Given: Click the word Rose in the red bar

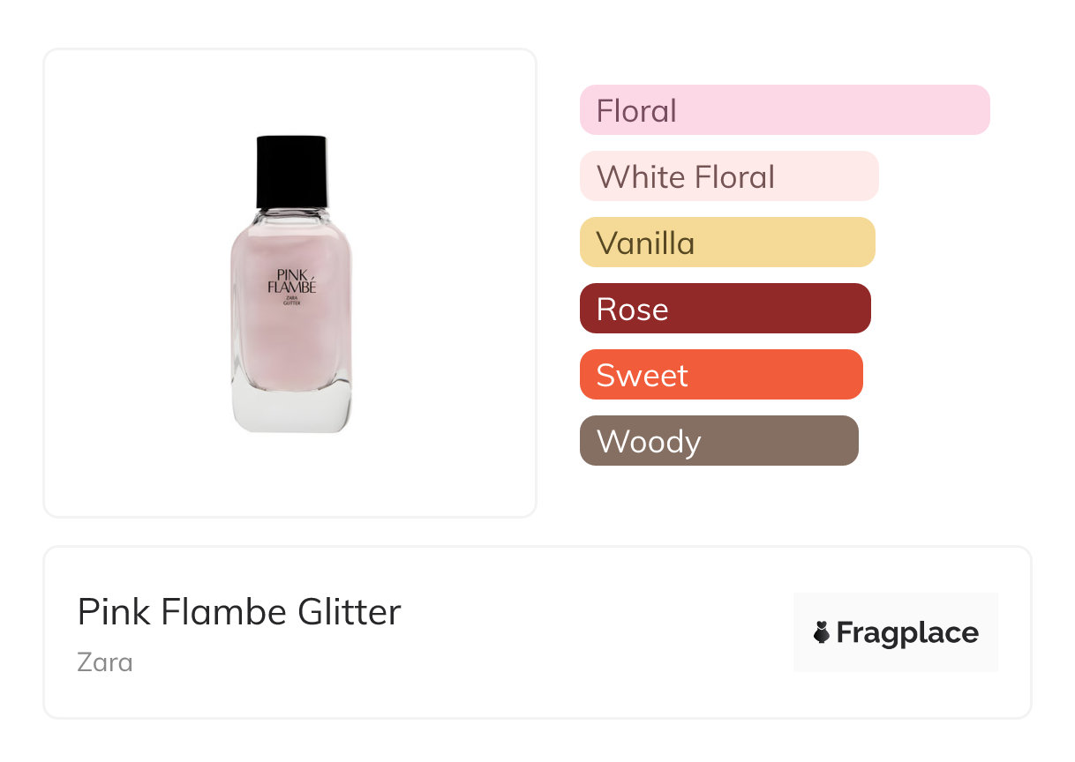Looking at the screenshot, I should point(632,310).
